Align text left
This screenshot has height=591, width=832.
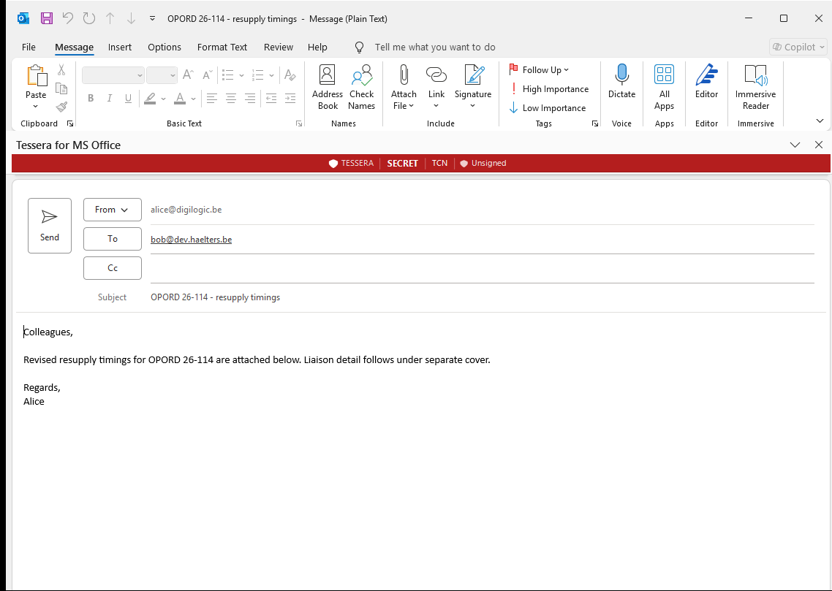(x=212, y=98)
